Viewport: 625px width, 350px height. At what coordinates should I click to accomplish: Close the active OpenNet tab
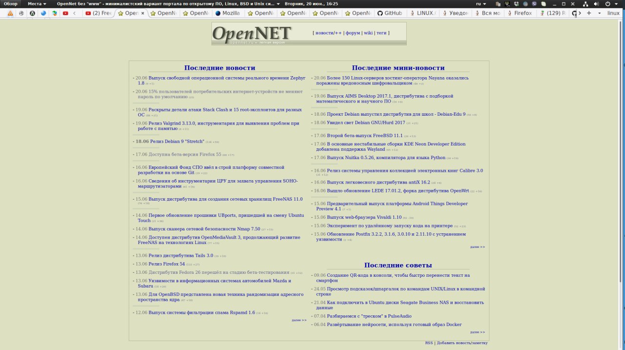[x=143, y=13]
